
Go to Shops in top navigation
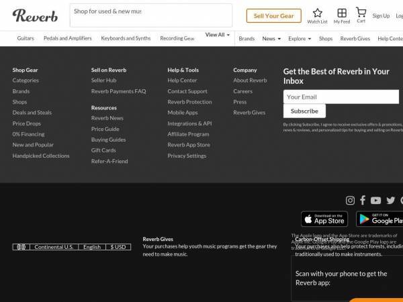[326, 38]
